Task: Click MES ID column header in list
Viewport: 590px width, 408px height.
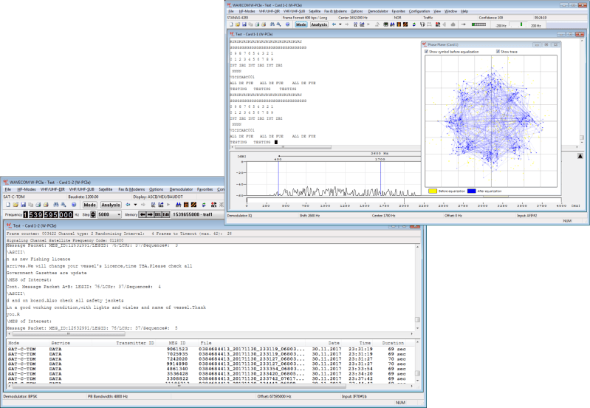Action: coord(176,343)
